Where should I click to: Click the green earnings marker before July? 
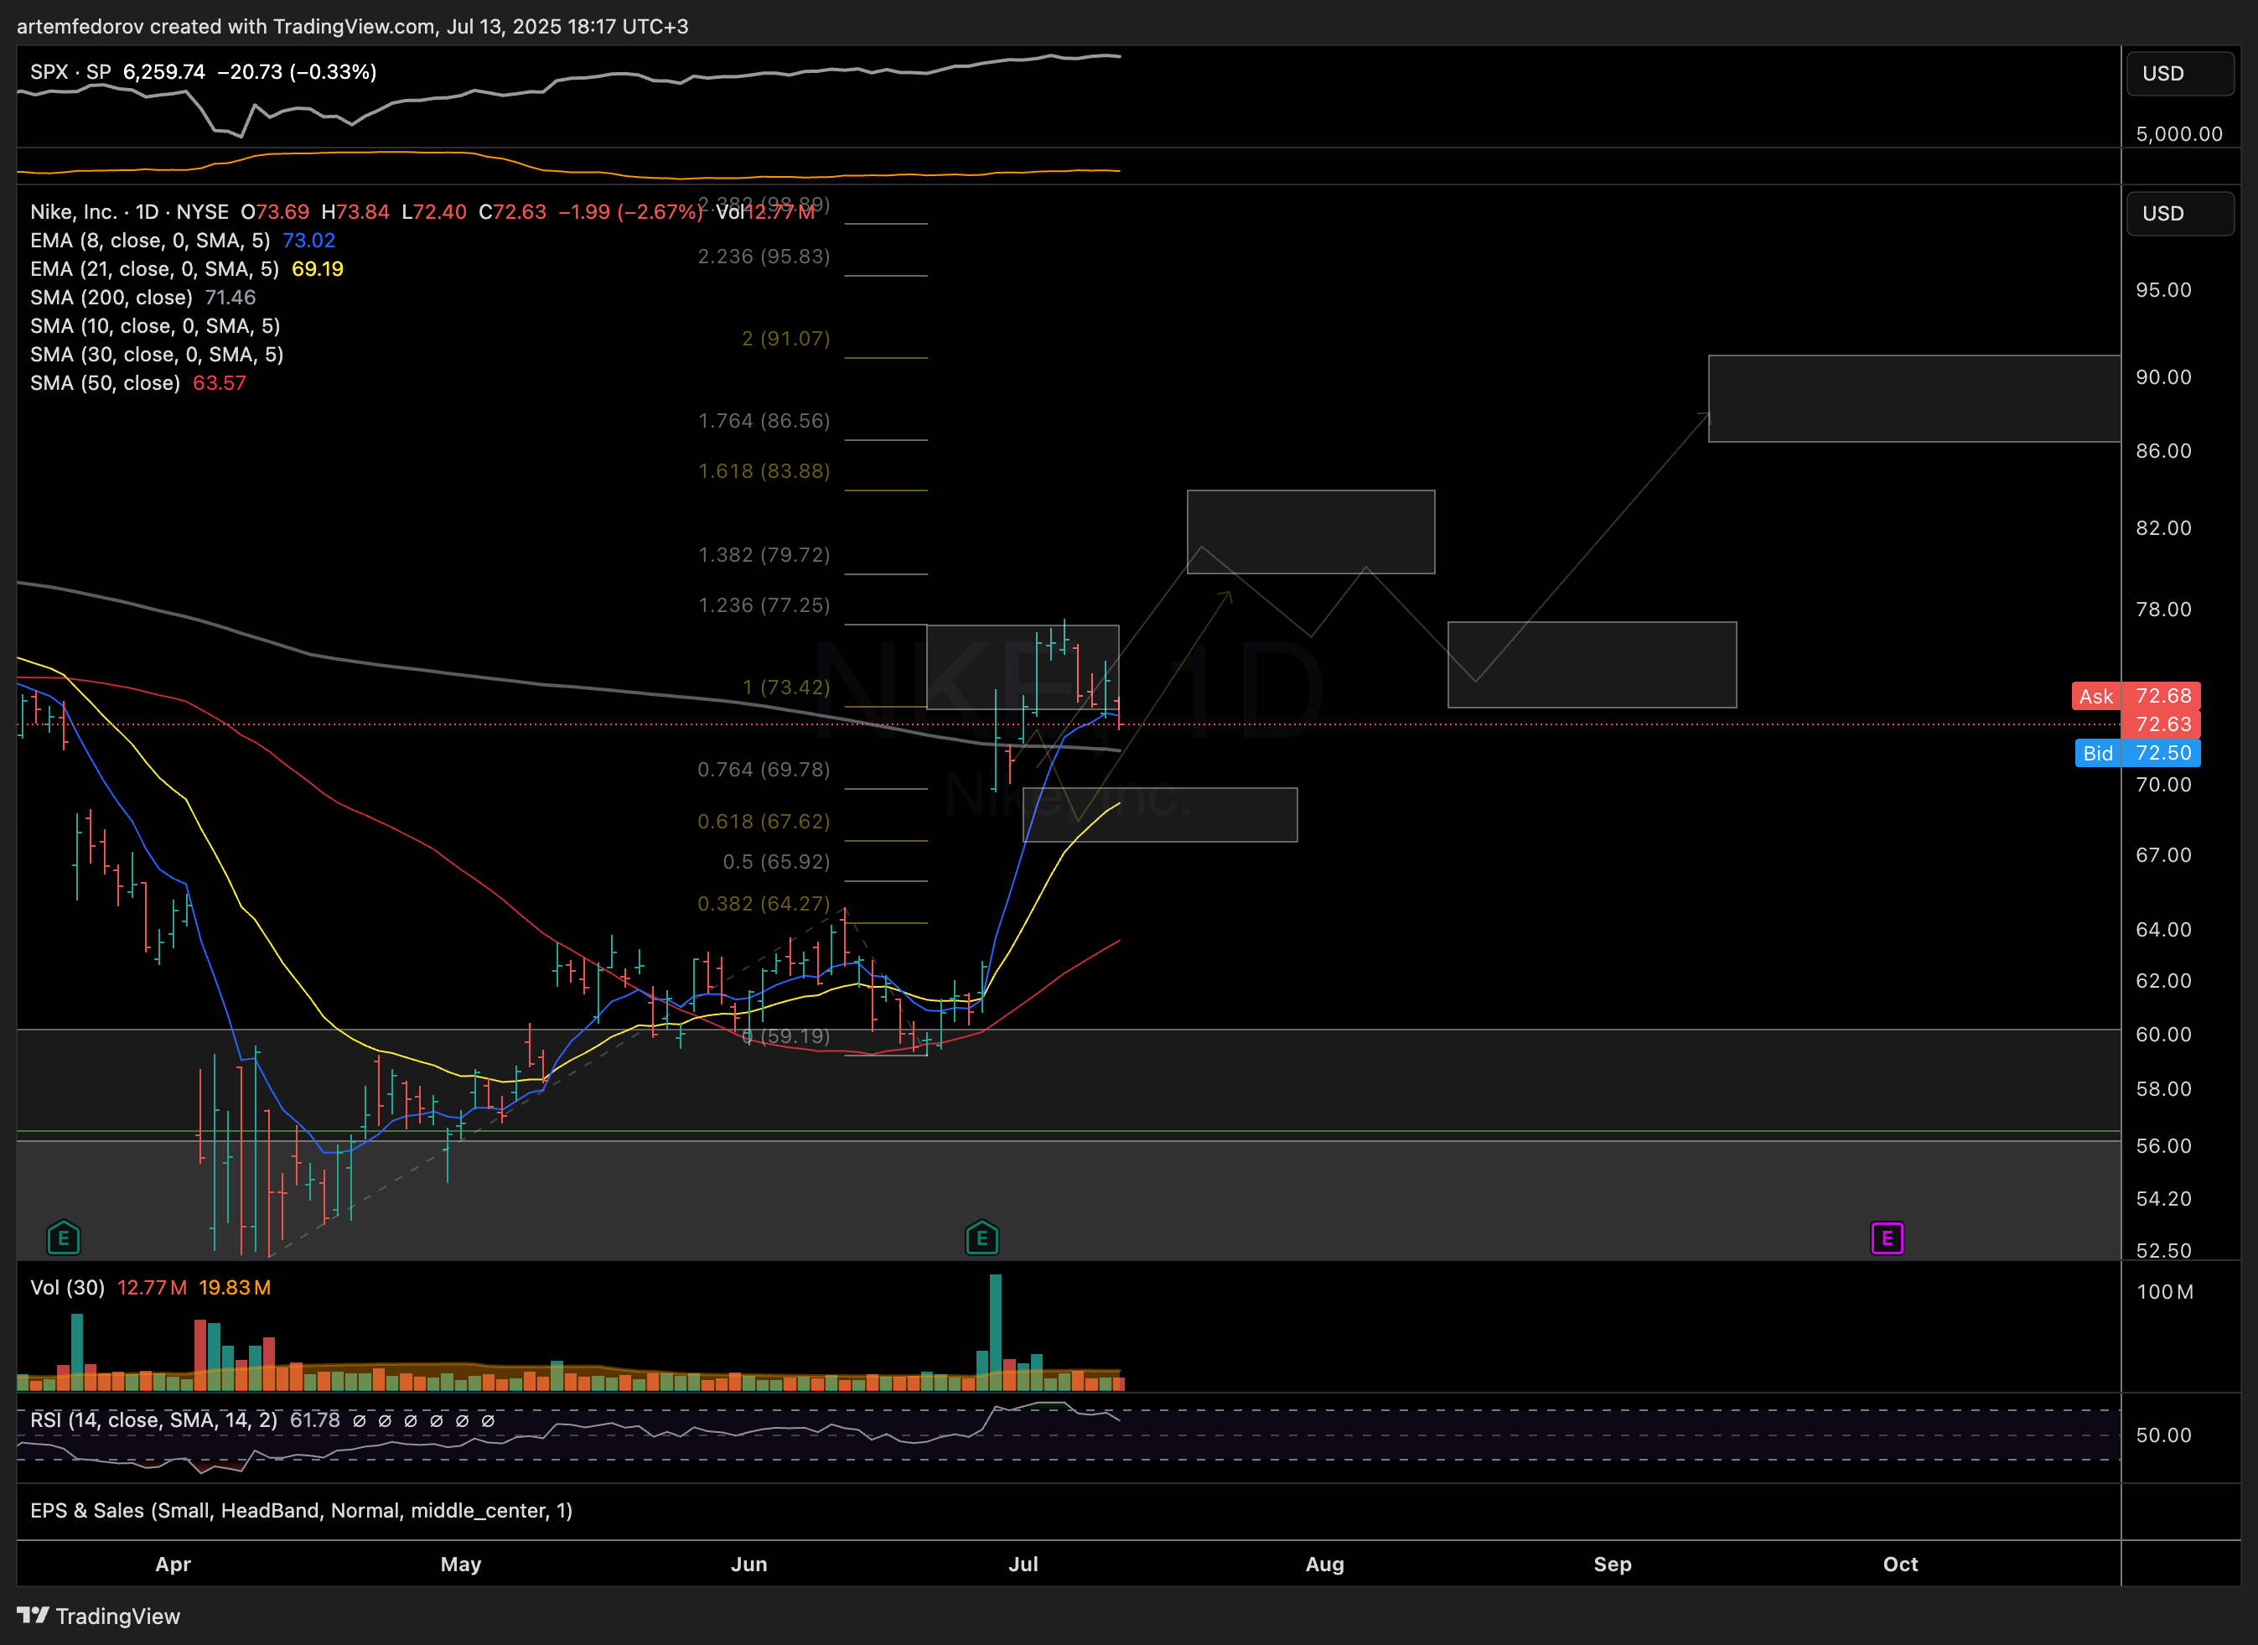[981, 1238]
